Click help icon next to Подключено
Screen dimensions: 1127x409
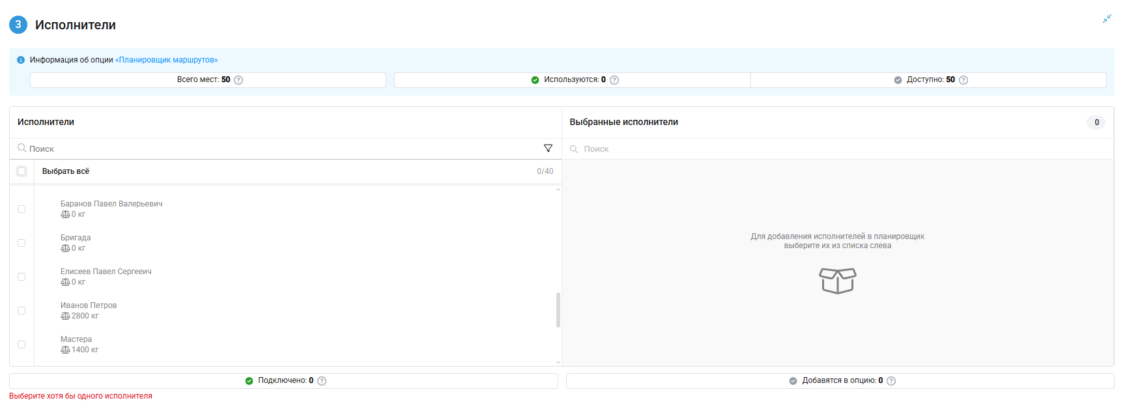tap(322, 381)
